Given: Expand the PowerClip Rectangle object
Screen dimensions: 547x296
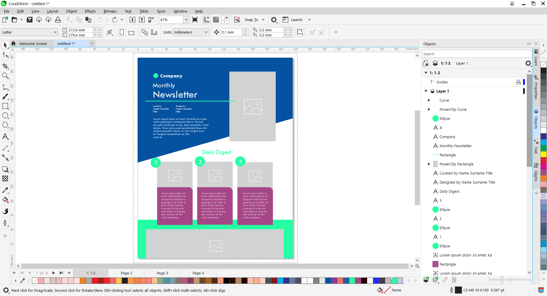Looking at the screenshot, I should click(429, 164).
